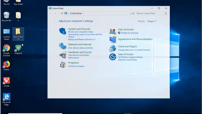Click the Up arrow navigation button
Screen dimensions: 202x114
point(62,13)
